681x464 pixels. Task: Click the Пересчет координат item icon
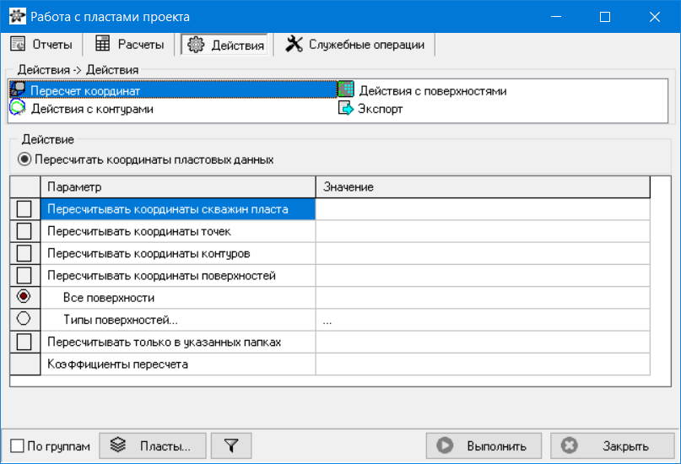18,89
